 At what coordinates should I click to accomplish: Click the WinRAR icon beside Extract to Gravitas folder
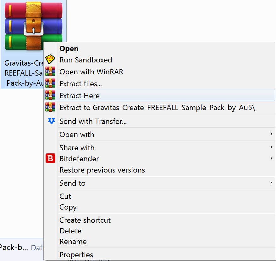50,107
